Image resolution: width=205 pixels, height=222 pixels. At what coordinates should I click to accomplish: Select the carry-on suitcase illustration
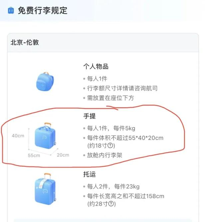[45, 136]
